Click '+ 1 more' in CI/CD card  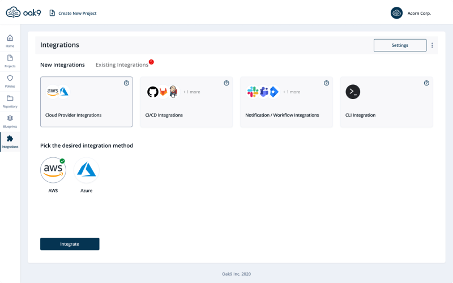(x=191, y=92)
